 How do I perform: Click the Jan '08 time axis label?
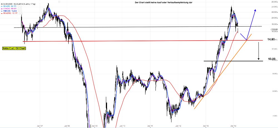[67, 126]
